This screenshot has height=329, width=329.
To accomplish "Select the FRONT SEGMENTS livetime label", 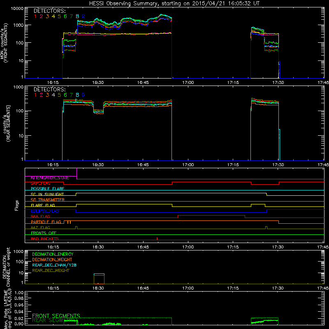I will point(56,316).
